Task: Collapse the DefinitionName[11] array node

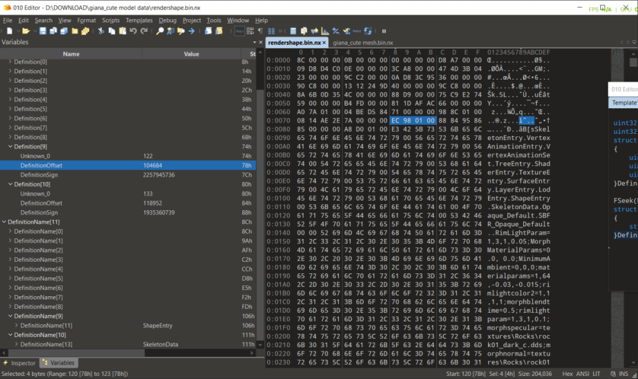Action: pyautogui.click(x=4, y=222)
